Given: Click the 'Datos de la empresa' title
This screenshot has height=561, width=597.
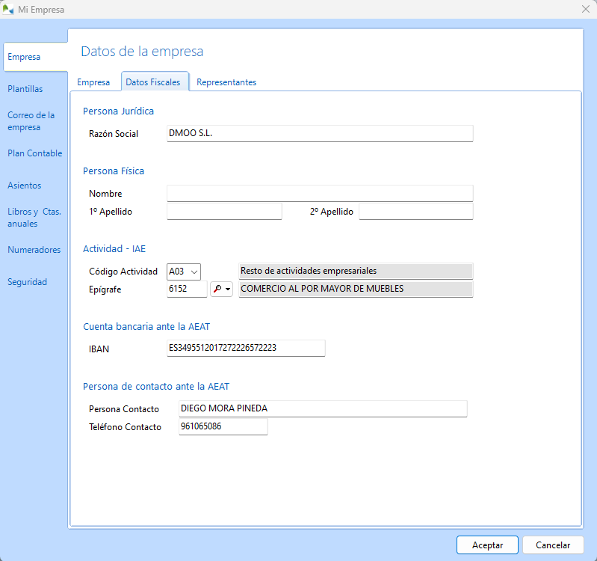Looking at the screenshot, I should point(142,52).
